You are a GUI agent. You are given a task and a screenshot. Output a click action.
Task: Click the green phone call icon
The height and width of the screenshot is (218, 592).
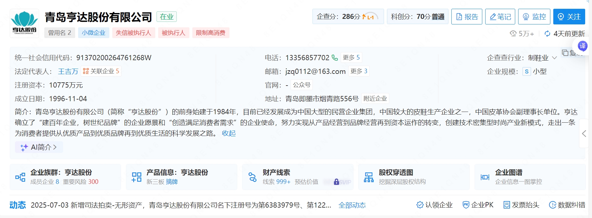335,58
